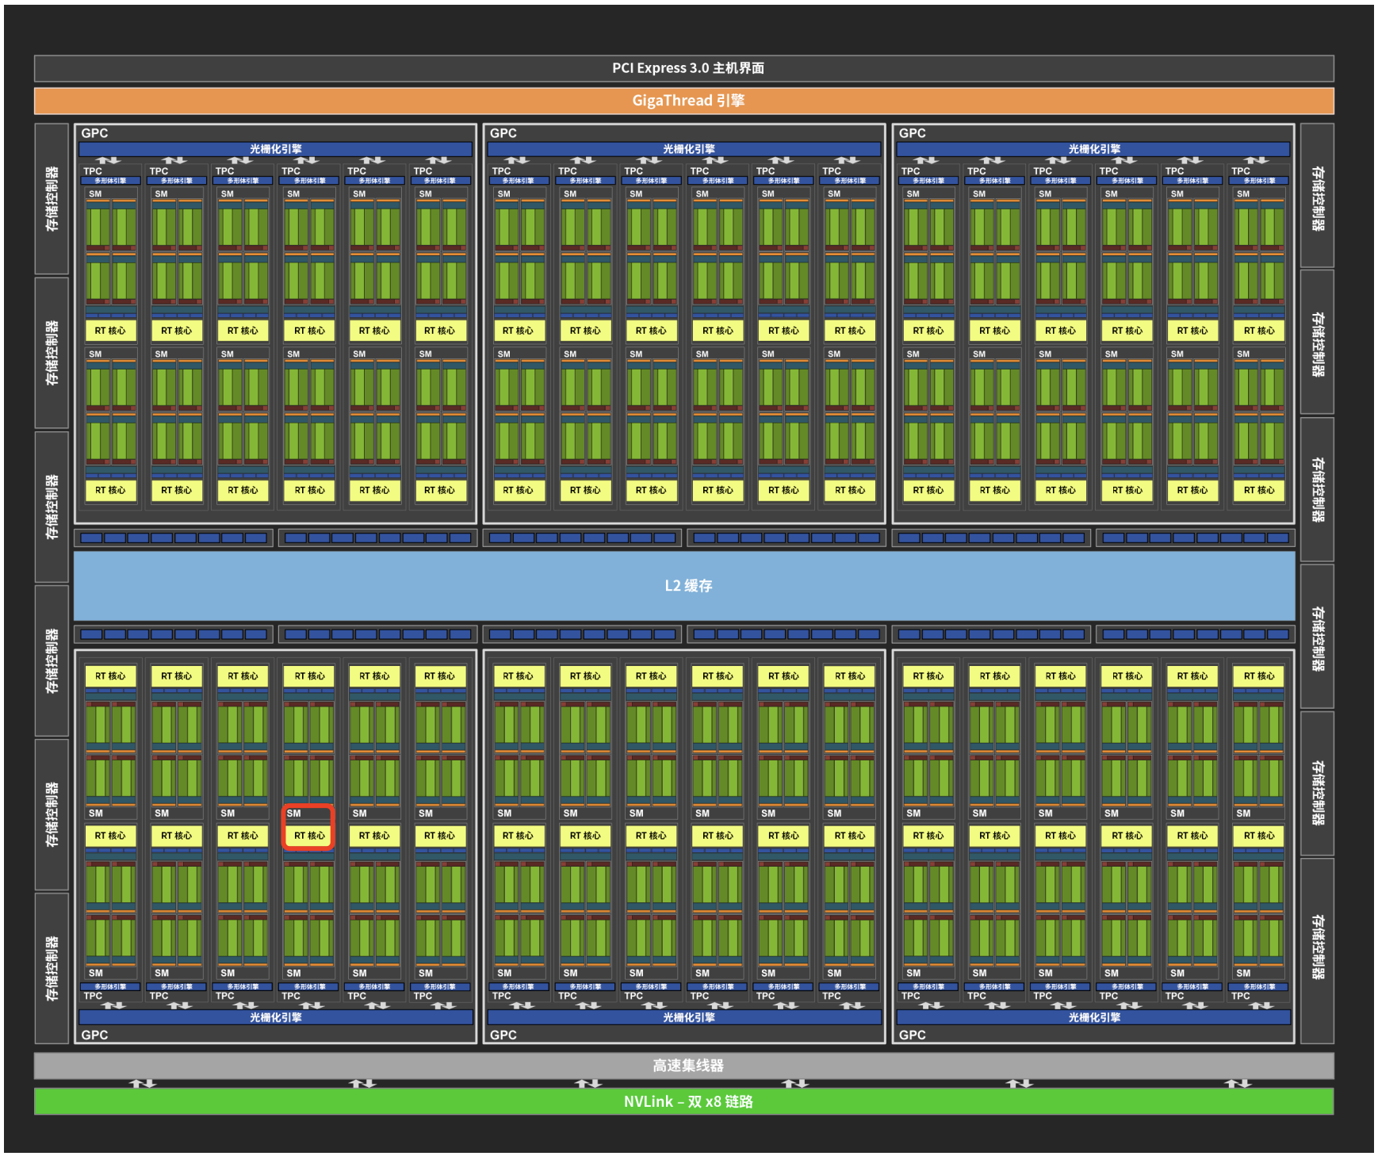Select 光栅化引擎 bar in the upper-right GPC

pos(1093,149)
